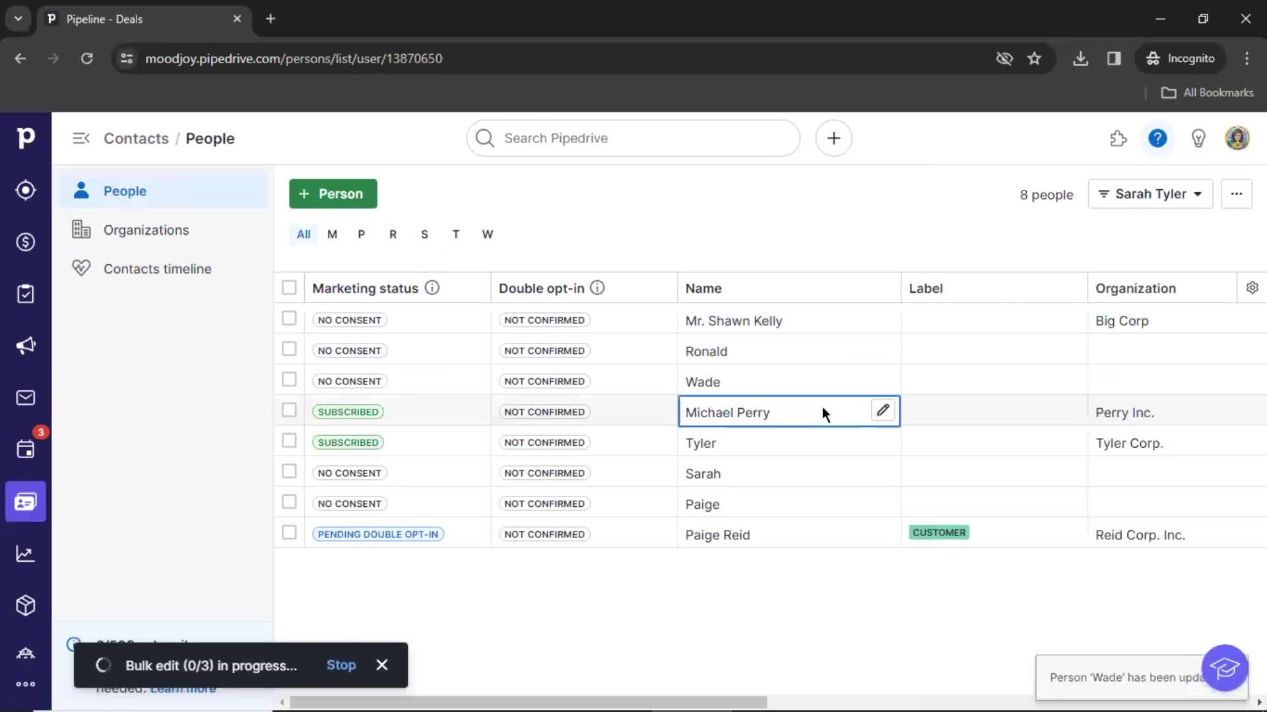The image size is (1267, 712).
Task: Open the academy graduation cap button
Action: (1225, 668)
